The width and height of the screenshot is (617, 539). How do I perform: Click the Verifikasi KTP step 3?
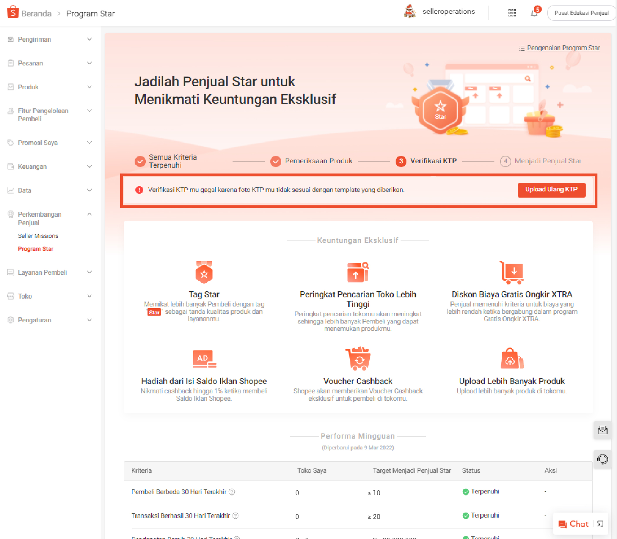coord(426,161)
